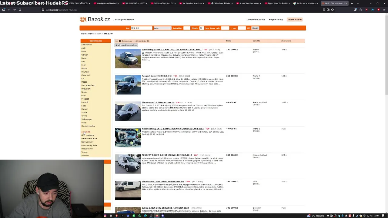
Task: Switch to list view icon
Action: tap(117, 41)
